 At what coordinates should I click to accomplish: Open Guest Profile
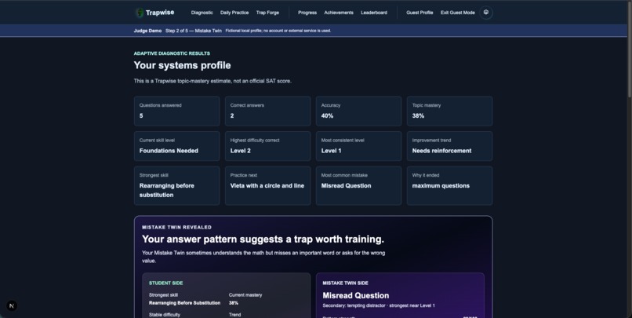(420, 13)
